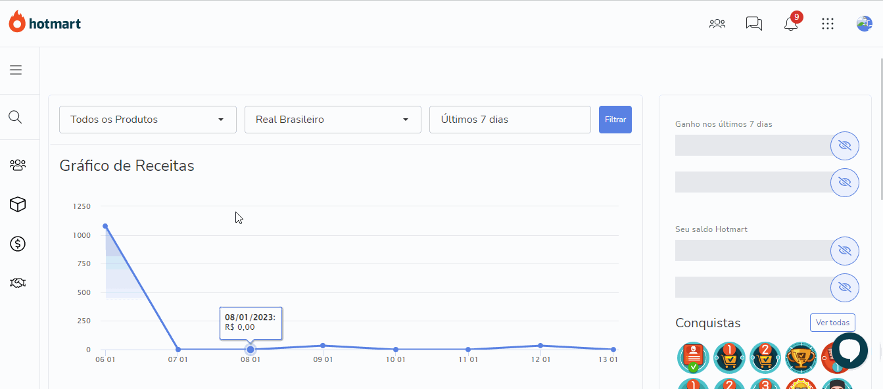883x389 pixels.
Task: Open the floating support chat bubble
Action: (850, 350)
